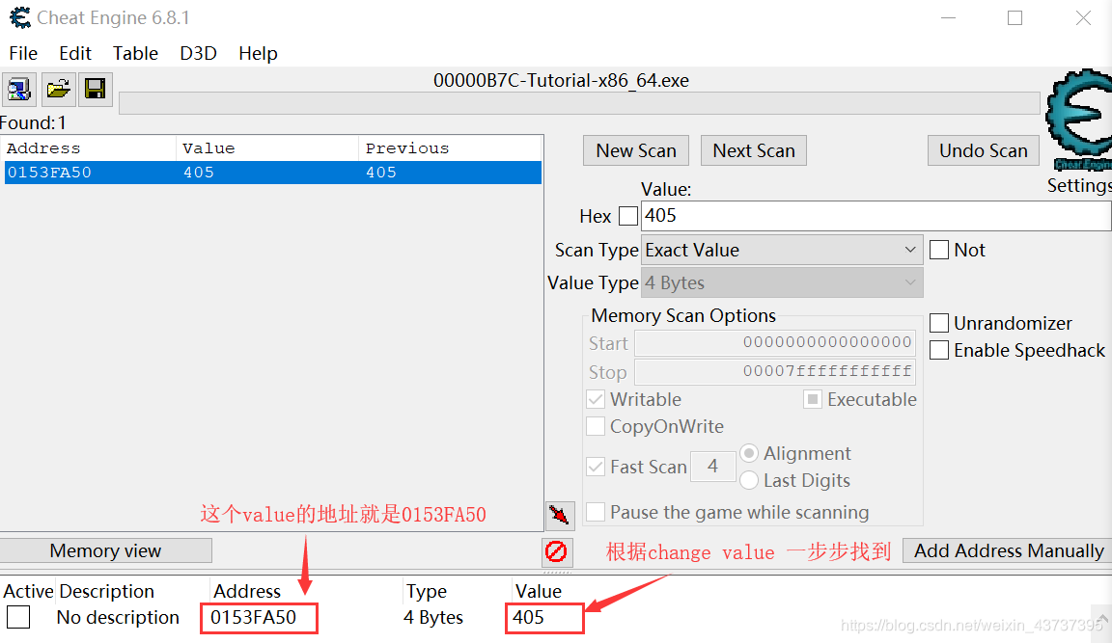The height and width of the screenshot is (643, 1112).
Task: Open the process list computer icon
Action: coord(19,89)
